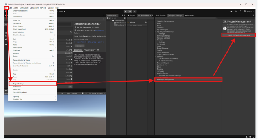This screenshot has height=140, width=258.
Task: Open the Documentation link
Action: click(x=80, y=42)
